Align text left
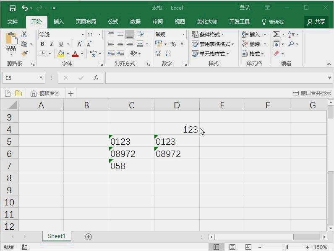Viewport: 334px width, 251px height. tap(111, 44)
